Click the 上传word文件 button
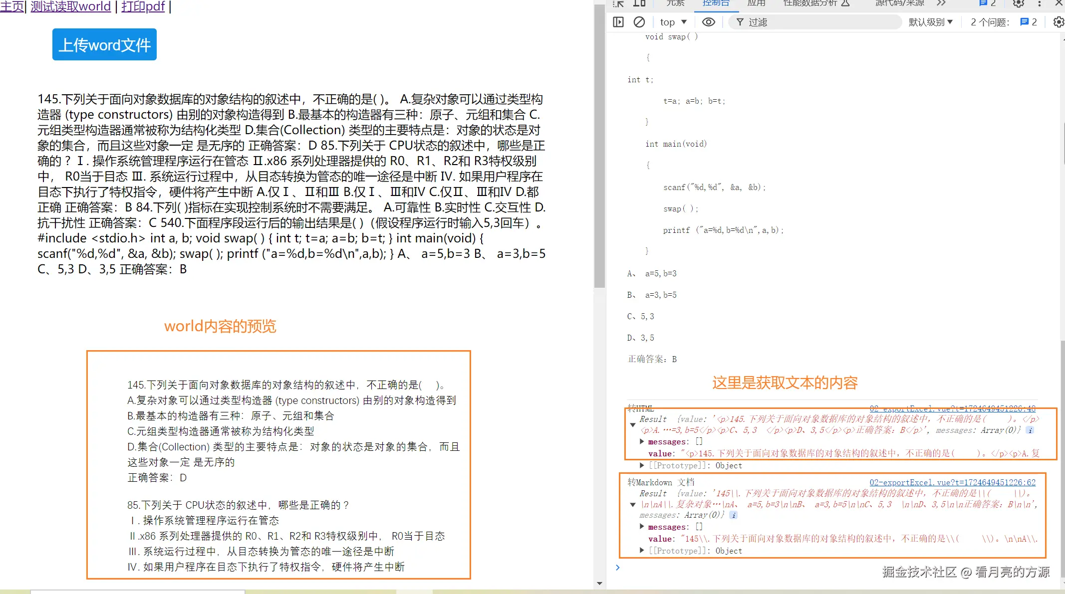Image resolution: width=1065 pixels, height=594 pixels. click(104, 45)
